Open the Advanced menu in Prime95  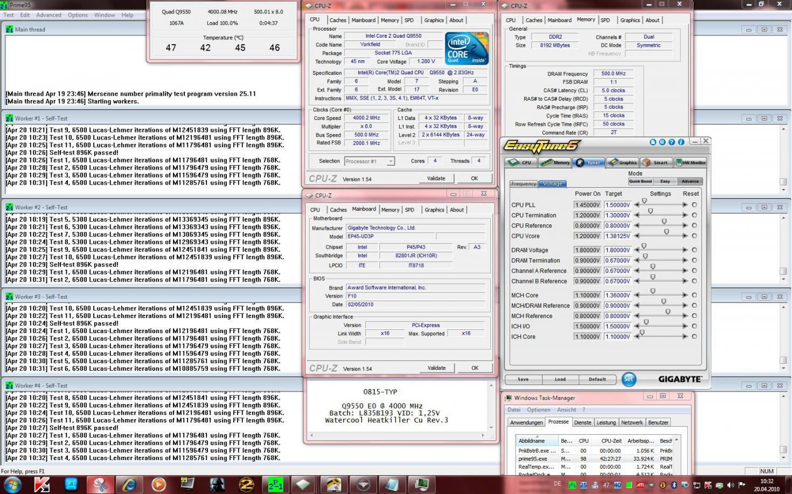click(x=48, y=15)
